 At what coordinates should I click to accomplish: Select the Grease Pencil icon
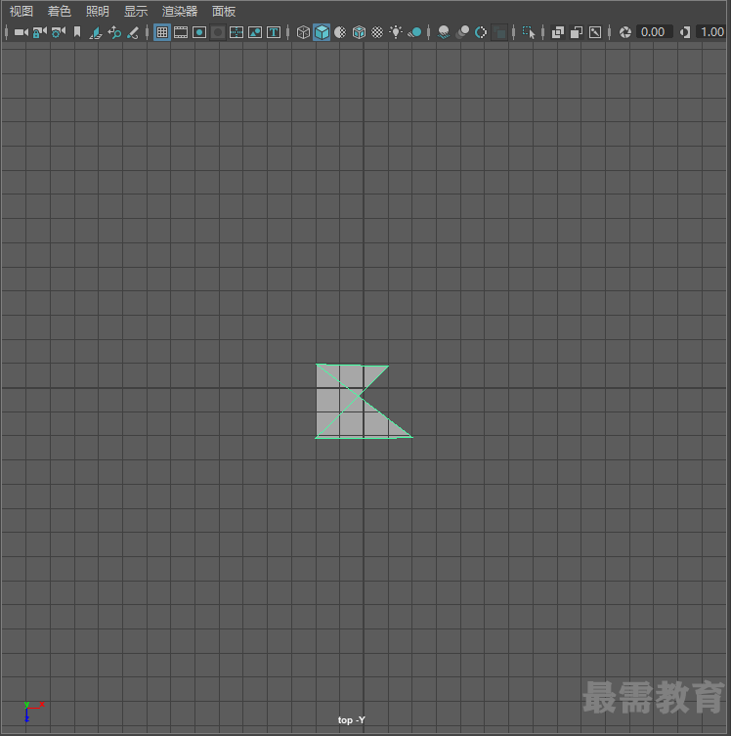tap(133, 32)
